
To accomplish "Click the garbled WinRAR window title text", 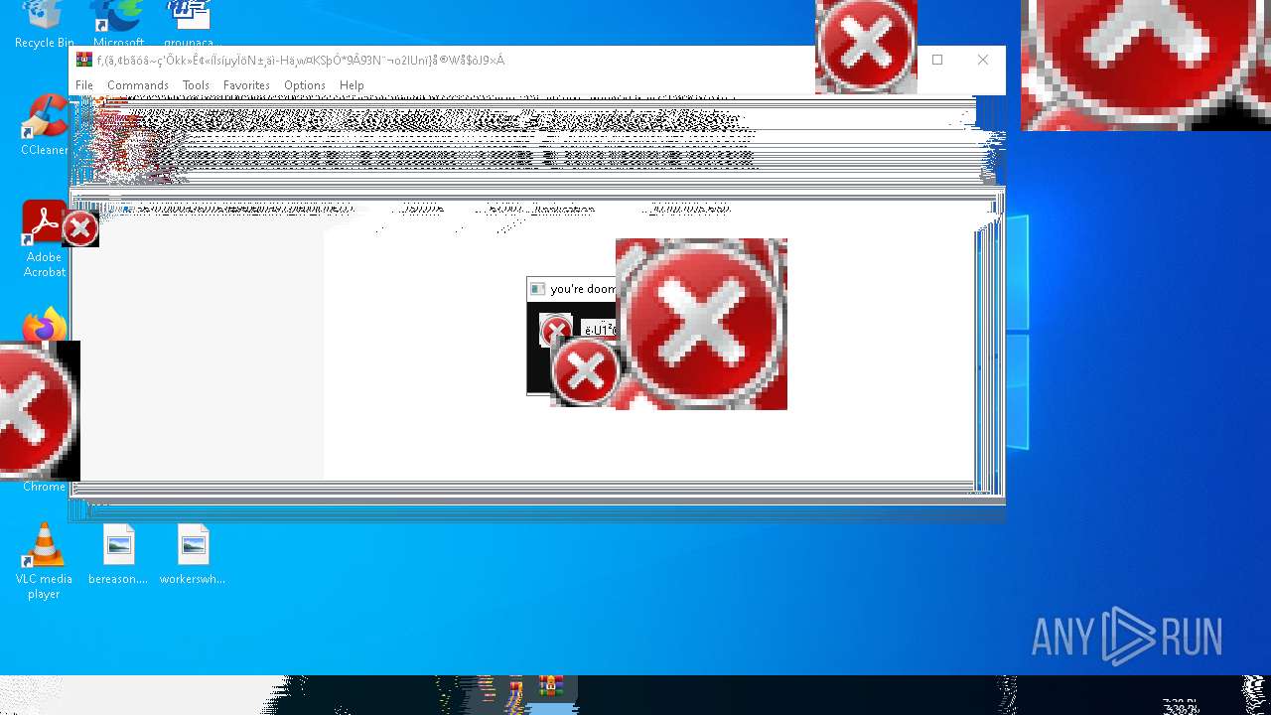I will [x=301, y=60].
